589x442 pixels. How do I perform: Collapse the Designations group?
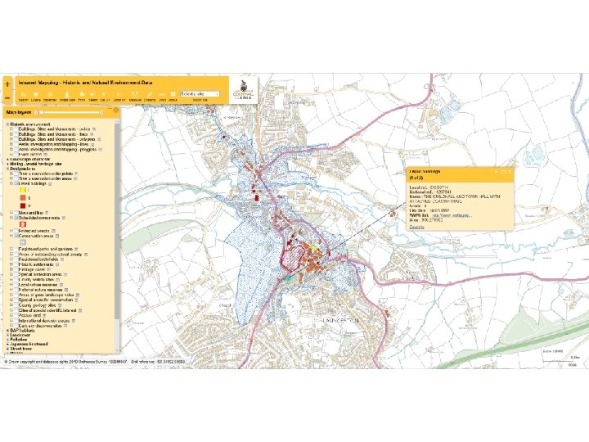click(8, 169)
